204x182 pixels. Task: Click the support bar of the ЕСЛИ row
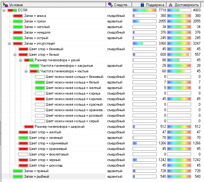click(x=144, y=10)
